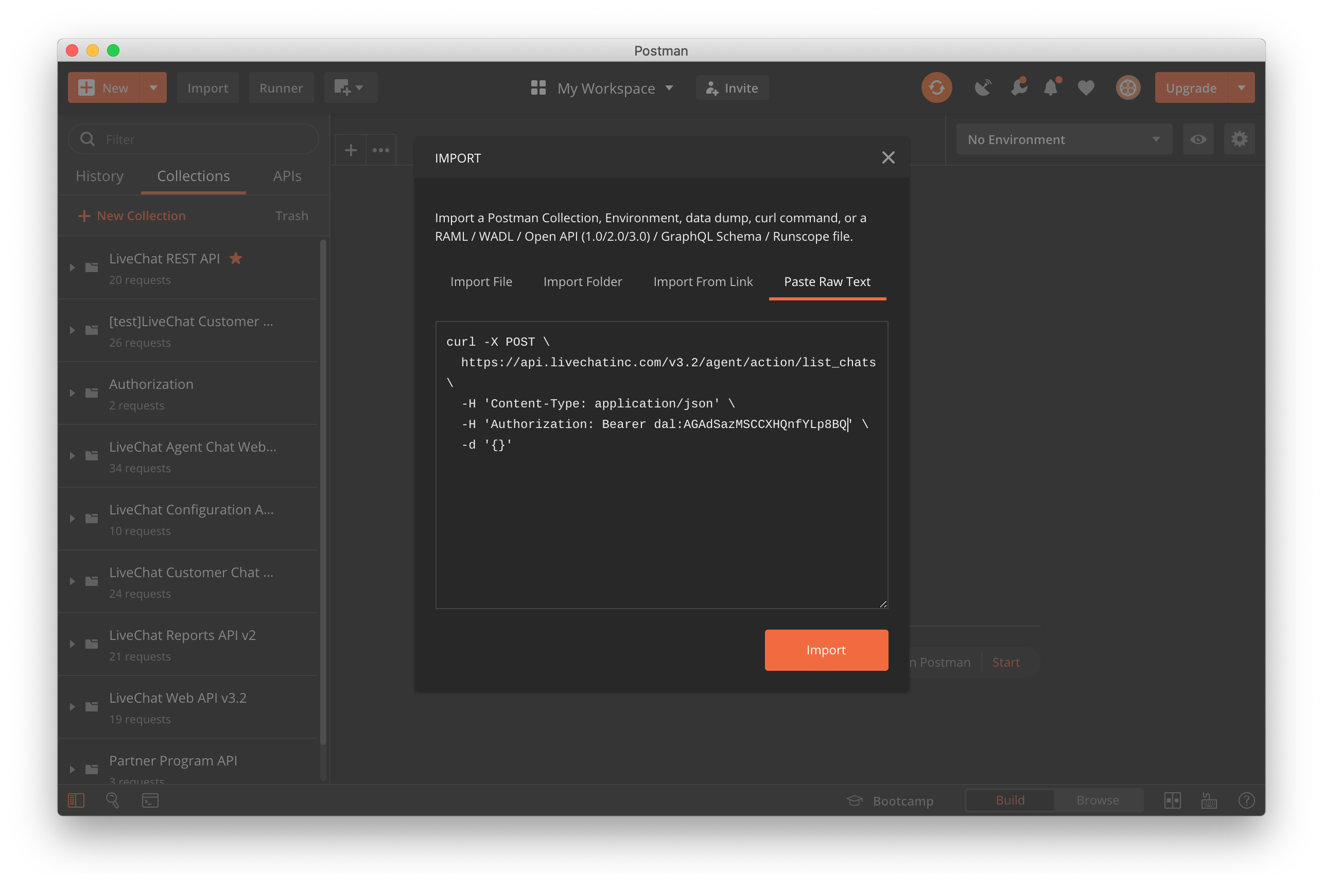This screenshot has width=1323, height=892.
Task: Open the notifications bell
Action: (x=1052, y=87)
